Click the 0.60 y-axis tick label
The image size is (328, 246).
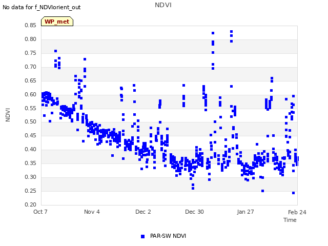[31, 94]
